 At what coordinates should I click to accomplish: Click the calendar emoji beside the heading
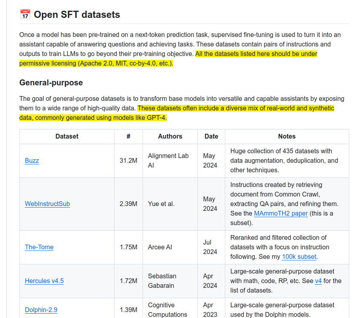[24, 14]
